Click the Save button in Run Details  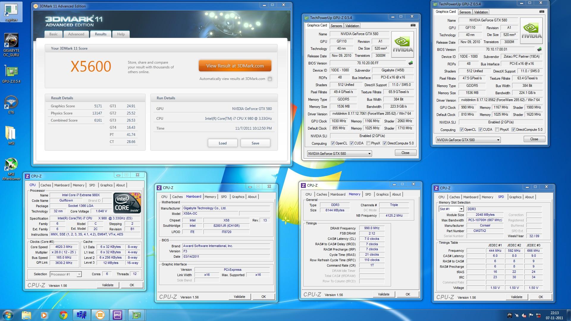point(255,143)
